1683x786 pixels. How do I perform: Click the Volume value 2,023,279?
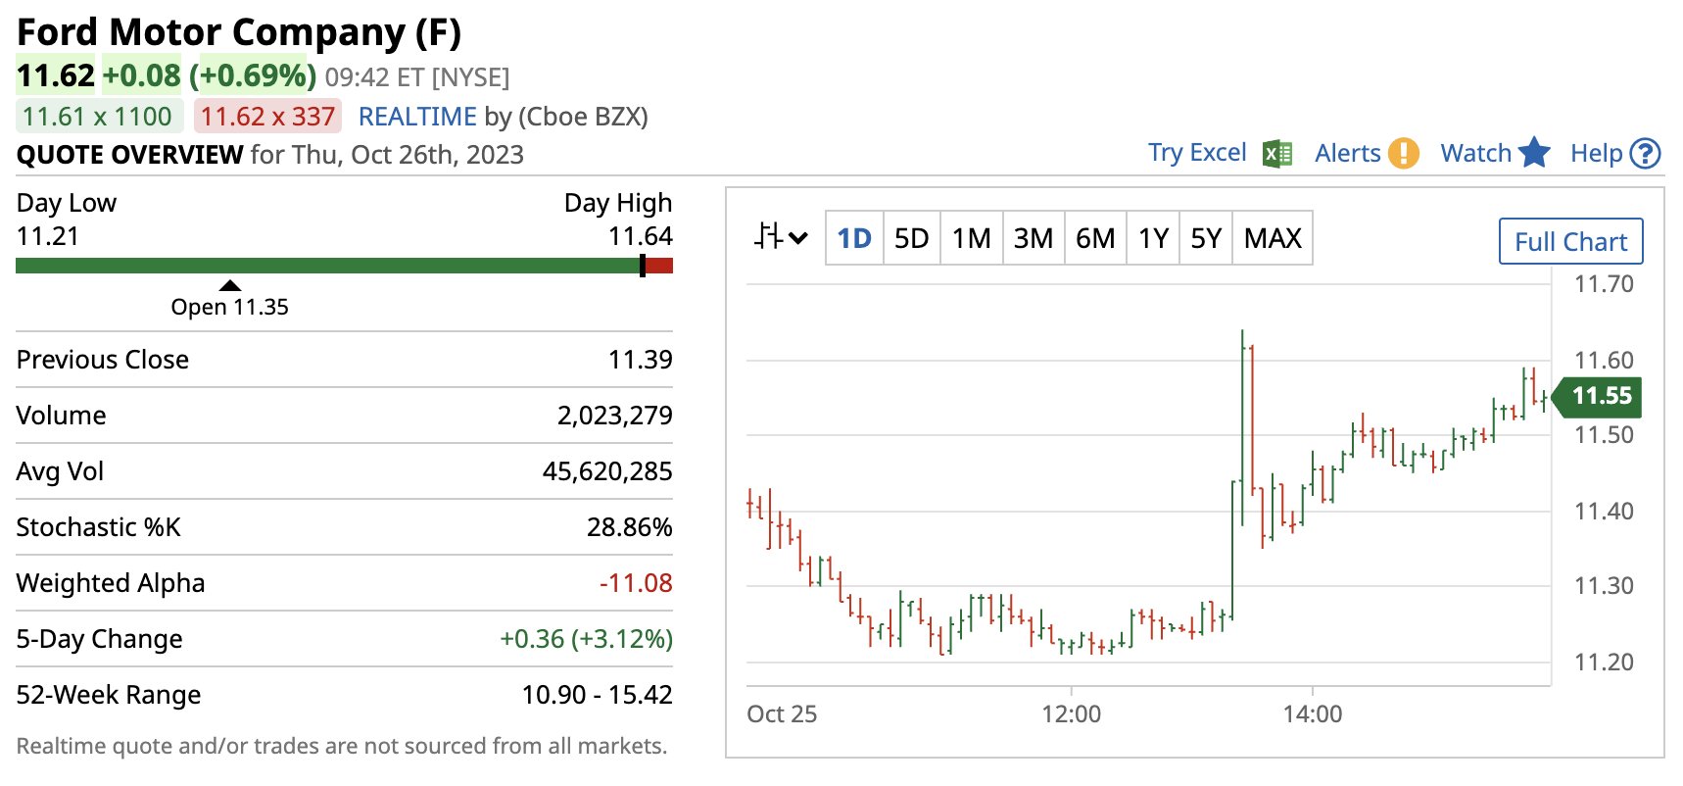point(614,416)
